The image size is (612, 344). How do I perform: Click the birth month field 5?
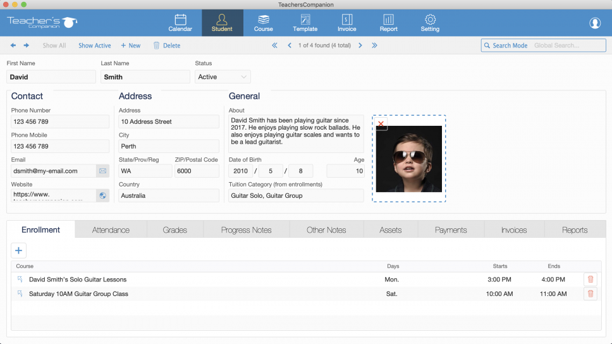pyautogui.click(x=271, y=171)
